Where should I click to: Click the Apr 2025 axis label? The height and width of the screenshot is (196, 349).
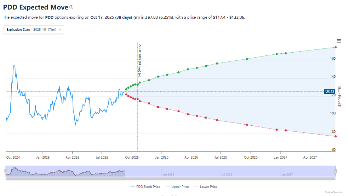[72, 158]
